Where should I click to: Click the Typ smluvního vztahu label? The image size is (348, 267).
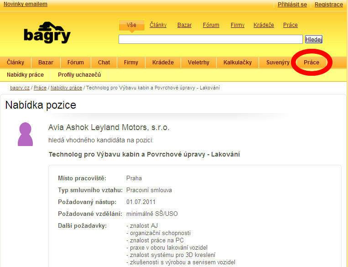[x=90, y=190]
